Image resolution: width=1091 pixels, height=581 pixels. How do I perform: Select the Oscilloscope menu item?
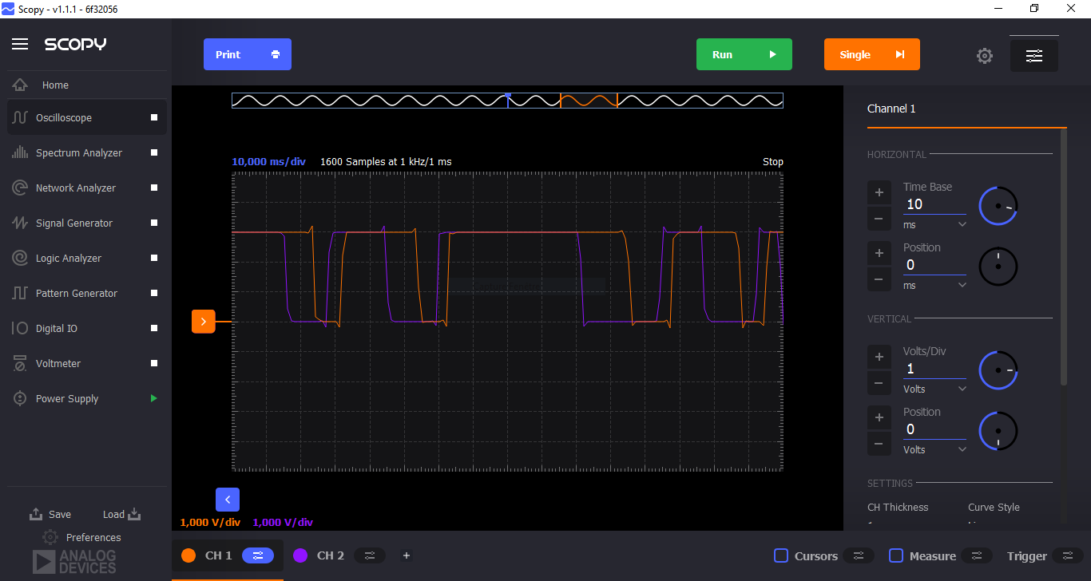click(87, 117)
